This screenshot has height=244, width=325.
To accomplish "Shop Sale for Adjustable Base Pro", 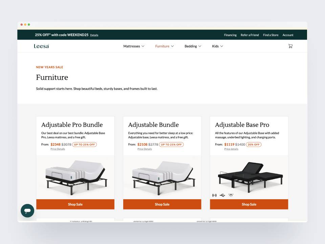I will pyautogui.click(x=249, y=204).
